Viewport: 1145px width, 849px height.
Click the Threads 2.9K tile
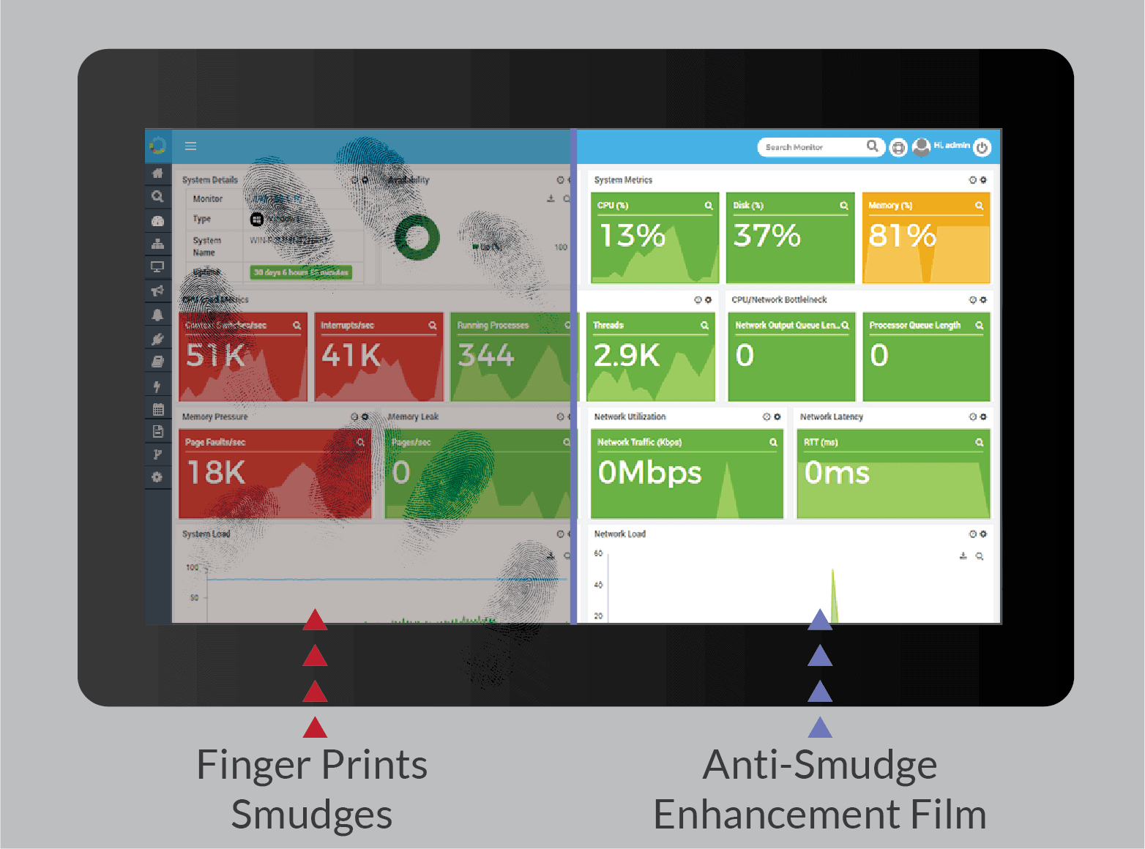coord(651,357)
